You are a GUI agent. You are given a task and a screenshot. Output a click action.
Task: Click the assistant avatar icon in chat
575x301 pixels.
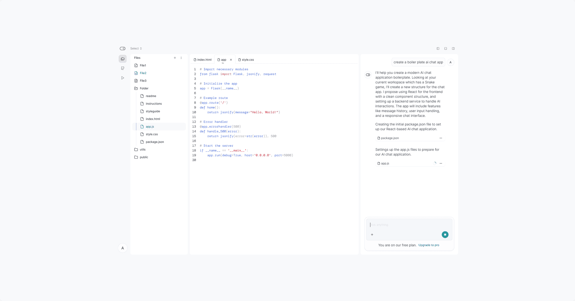368,75
